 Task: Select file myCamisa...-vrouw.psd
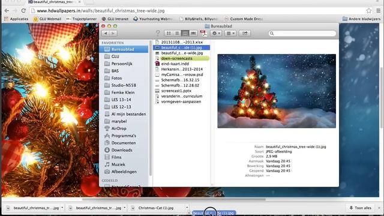coord(181,74)
